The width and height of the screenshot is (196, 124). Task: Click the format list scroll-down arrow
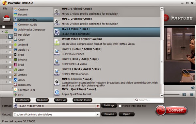(x=162, y=96)
